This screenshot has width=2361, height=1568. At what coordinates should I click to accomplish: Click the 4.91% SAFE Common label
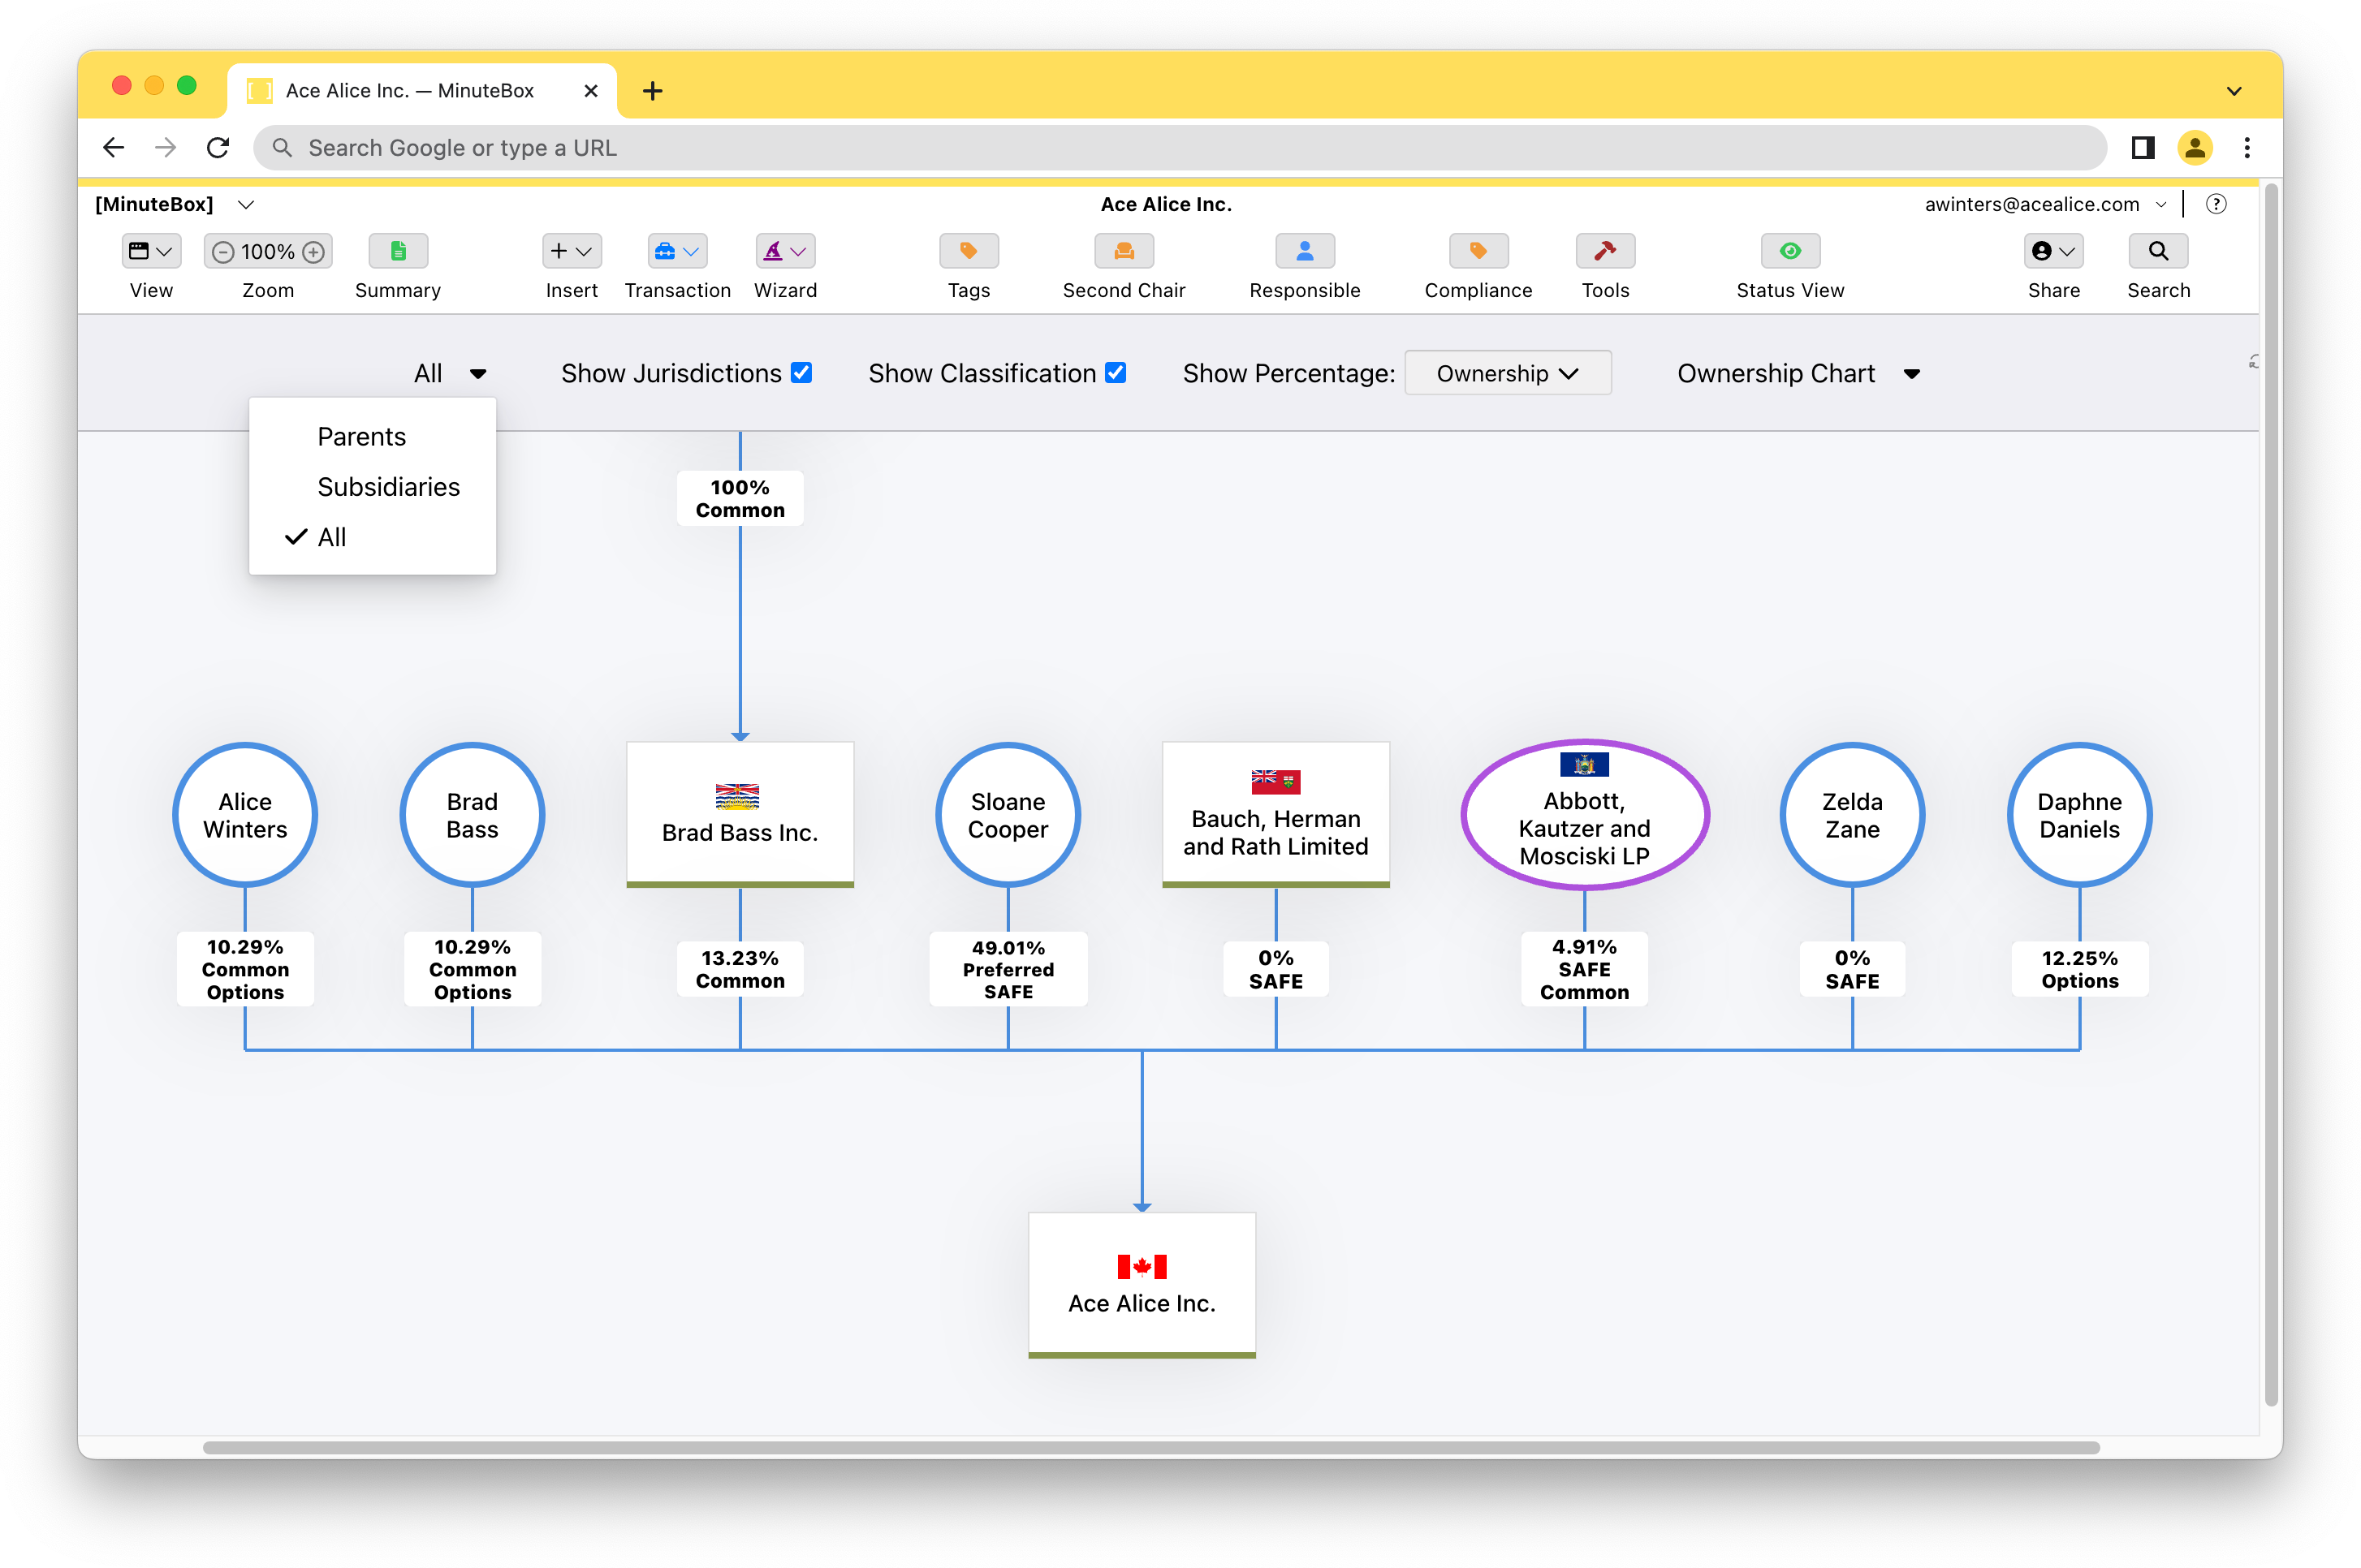pyautogui.click(x=1584, y=969)
